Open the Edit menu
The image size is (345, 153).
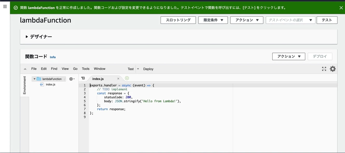pos(44,69)
